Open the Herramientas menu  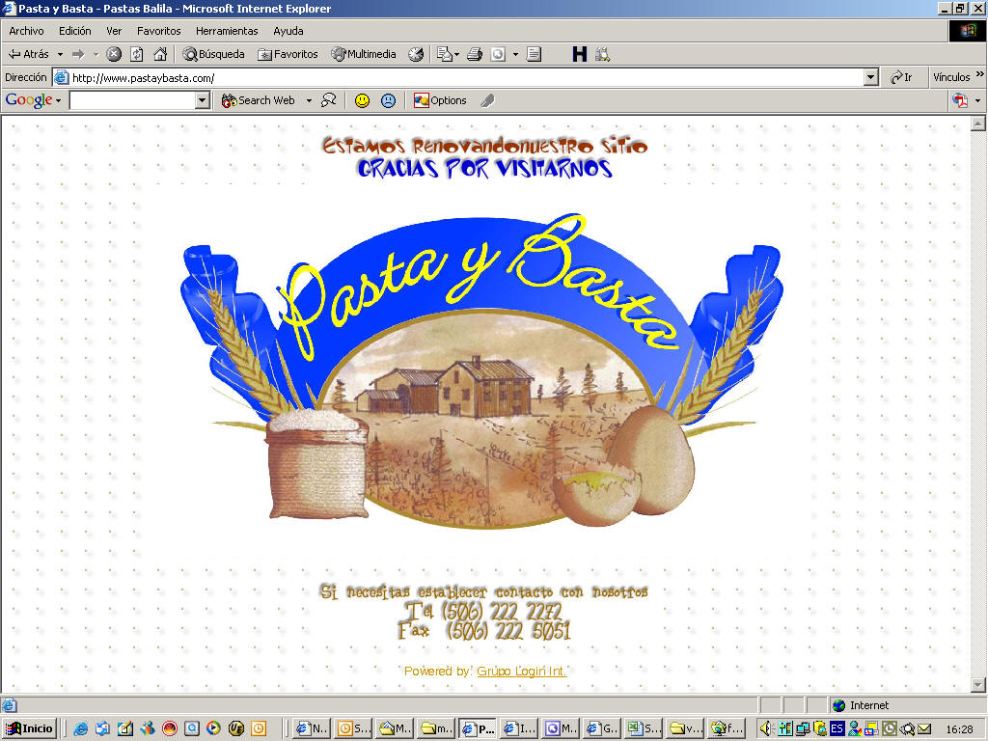coord(227,31)
